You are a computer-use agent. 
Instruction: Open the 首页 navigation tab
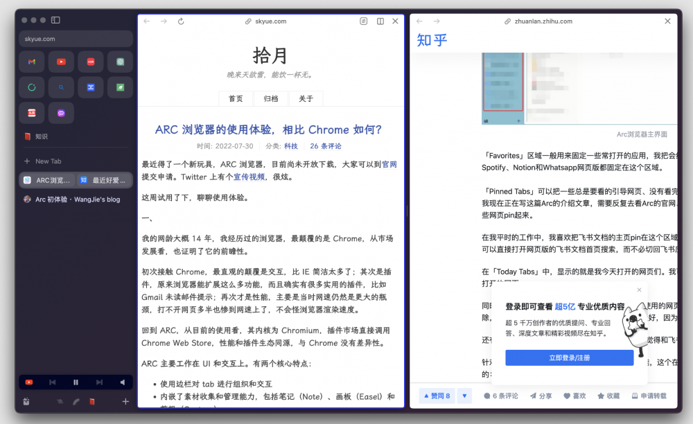tap(236, 98)
